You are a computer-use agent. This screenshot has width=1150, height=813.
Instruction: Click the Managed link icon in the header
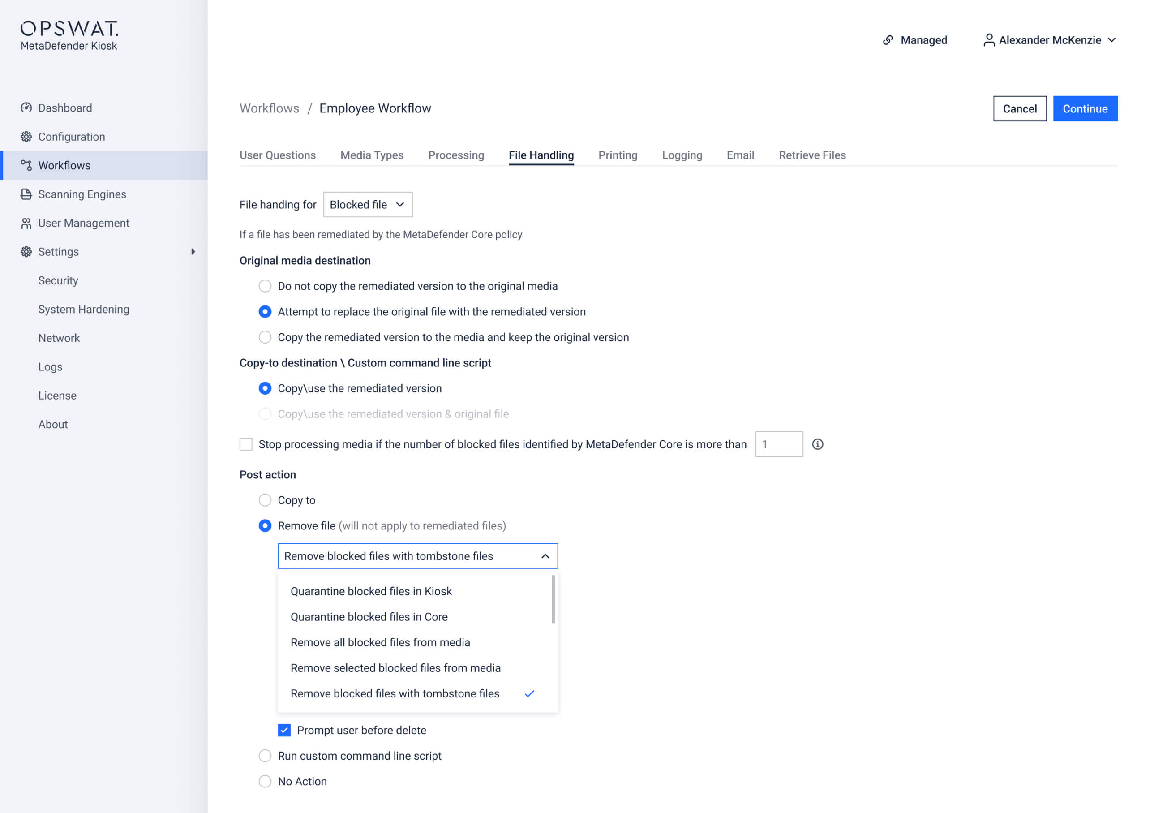[889, 39]
